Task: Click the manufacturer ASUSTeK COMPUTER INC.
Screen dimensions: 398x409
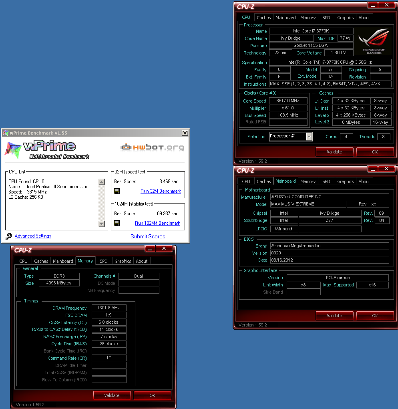Action: (330, 197)
